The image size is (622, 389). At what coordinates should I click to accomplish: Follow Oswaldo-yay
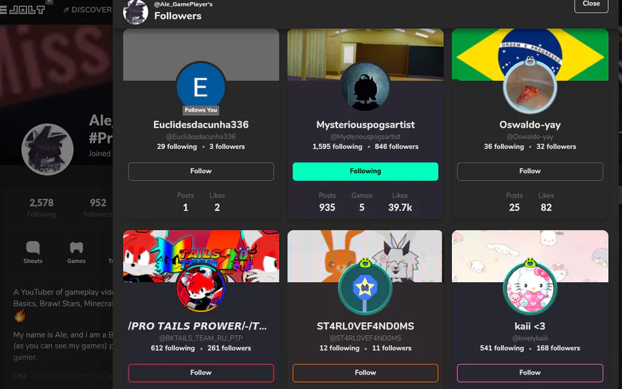pyautogui.click(x=530, y=171)
